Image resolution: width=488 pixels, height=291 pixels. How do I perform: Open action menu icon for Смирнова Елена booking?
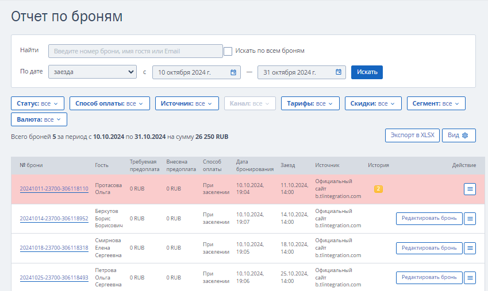[x=470, y=248]
